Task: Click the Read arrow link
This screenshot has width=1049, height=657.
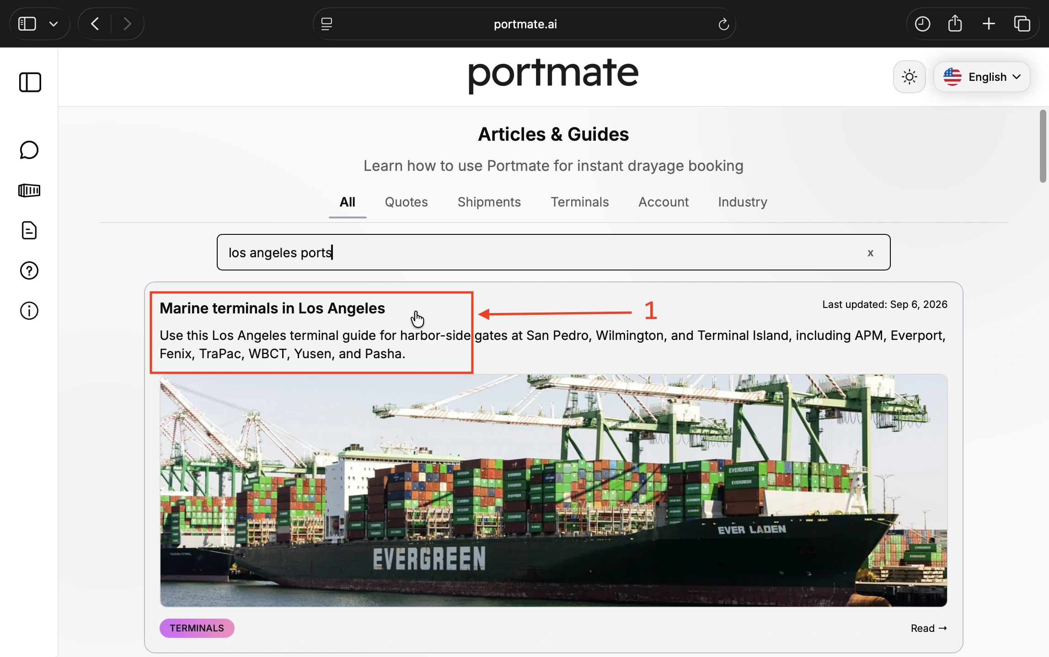Action: click(x=929, y=628)
